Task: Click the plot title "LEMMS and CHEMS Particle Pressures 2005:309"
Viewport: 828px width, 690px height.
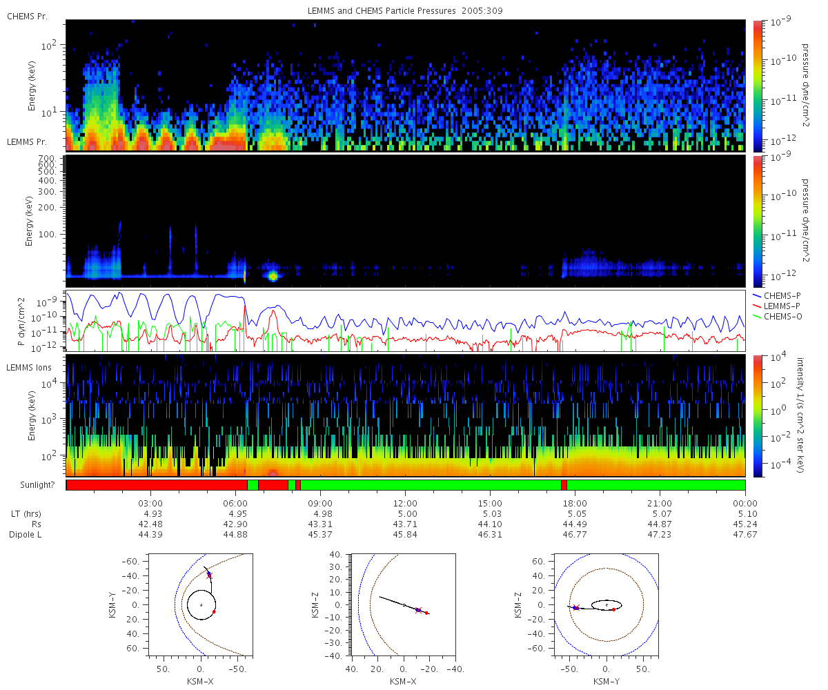Action: point(405,11)
